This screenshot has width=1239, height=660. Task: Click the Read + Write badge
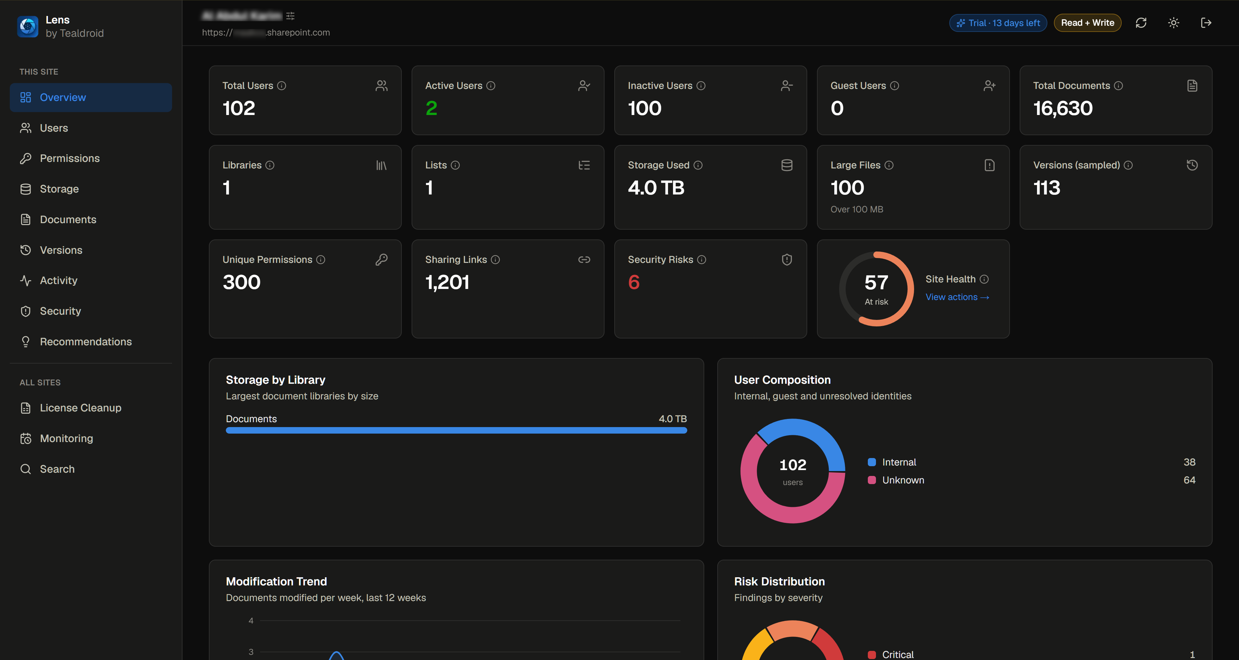(x=1087, y=22)
